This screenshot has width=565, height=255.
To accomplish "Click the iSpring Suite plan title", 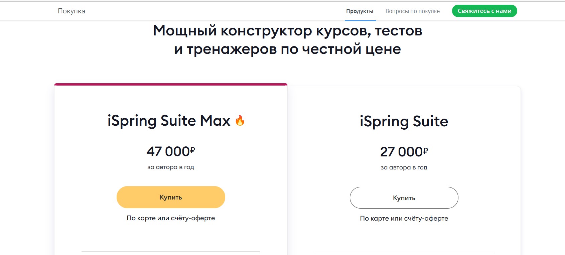I will [404, 121].
